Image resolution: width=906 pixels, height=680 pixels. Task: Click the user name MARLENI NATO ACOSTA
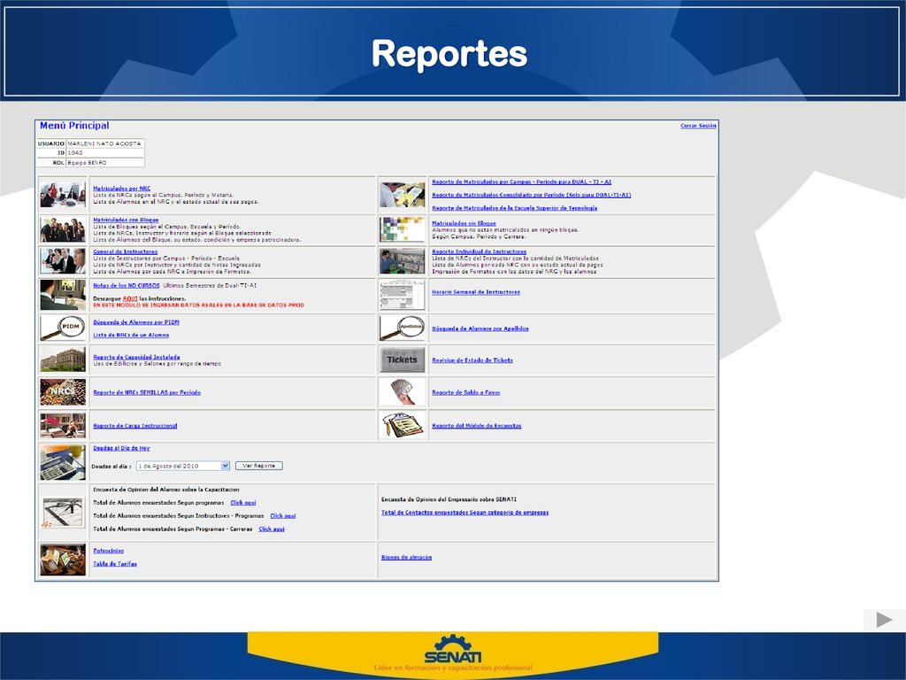[104, 143]
